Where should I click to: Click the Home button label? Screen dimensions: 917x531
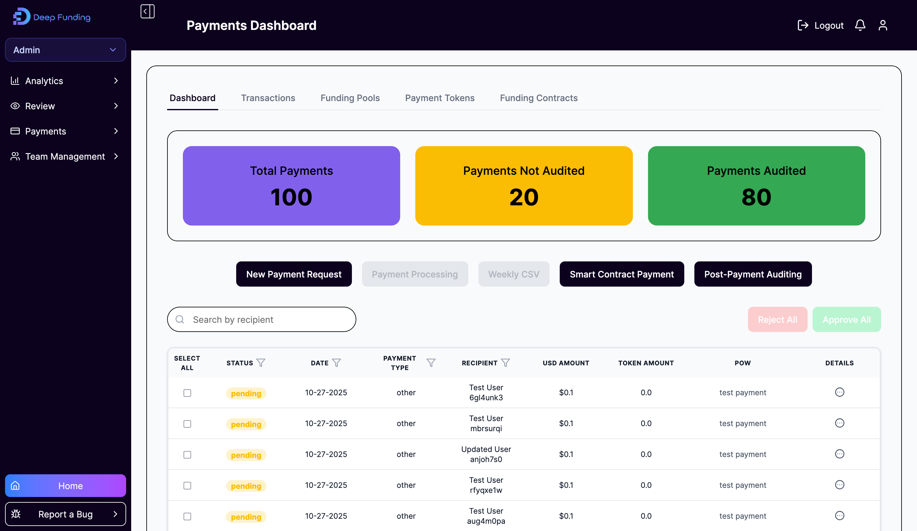(x=71, y=486)
